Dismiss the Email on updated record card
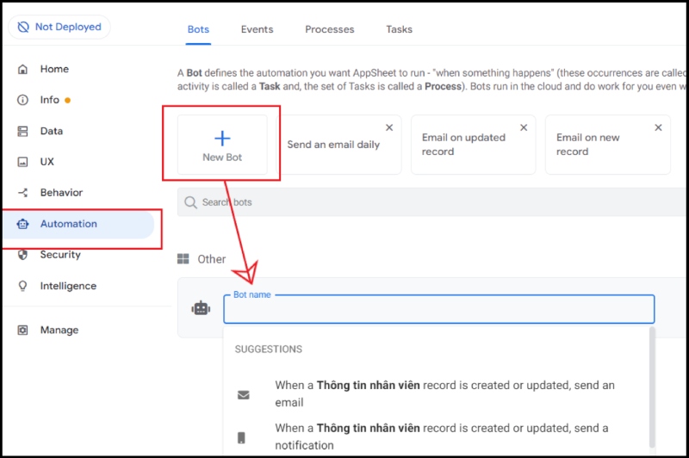Image resolution: width=689 pixels, height=458 pixels. click(x=524, y=127)
